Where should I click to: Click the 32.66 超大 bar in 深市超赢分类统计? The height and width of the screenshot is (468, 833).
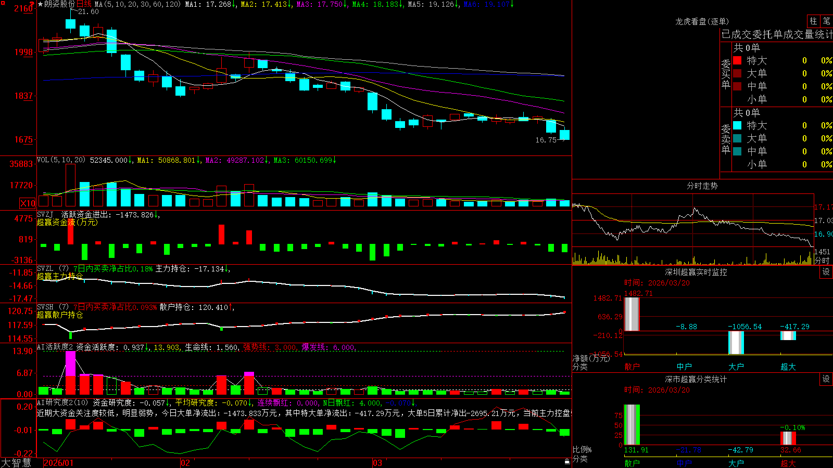point(788,438)
